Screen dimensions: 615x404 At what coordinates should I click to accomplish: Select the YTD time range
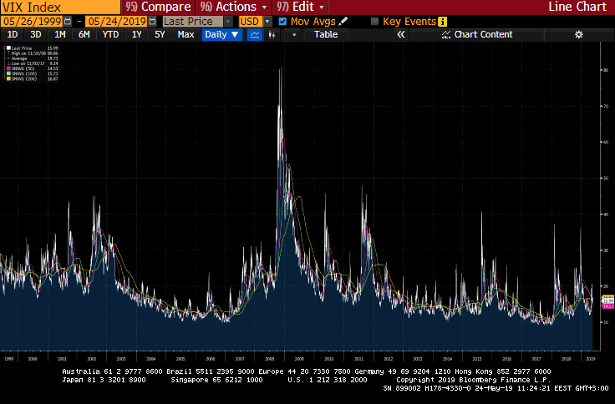coord(110,34)
